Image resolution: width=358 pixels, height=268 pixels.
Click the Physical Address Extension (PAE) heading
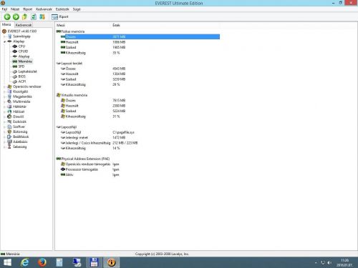85,159
